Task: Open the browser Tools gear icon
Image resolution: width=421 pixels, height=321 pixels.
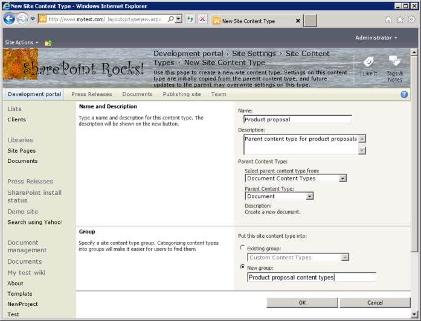Action: 411,19
